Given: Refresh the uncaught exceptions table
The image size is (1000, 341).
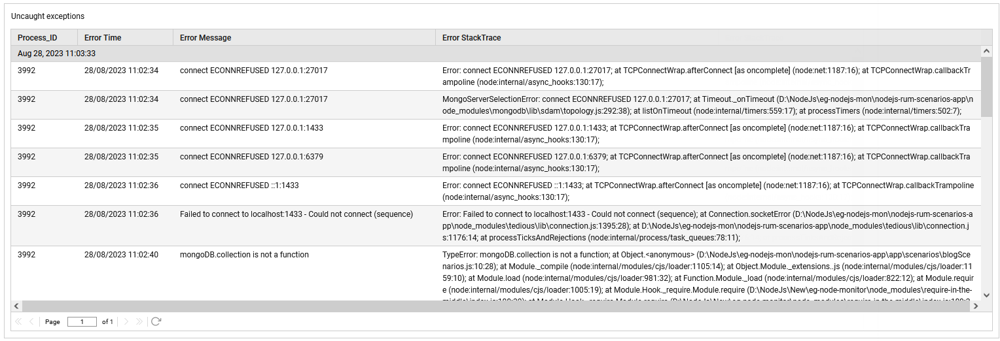Looking at the screenshot, I should (x=156, y=321).
